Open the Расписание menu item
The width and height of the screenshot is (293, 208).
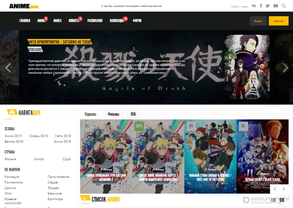coord(95,21)
